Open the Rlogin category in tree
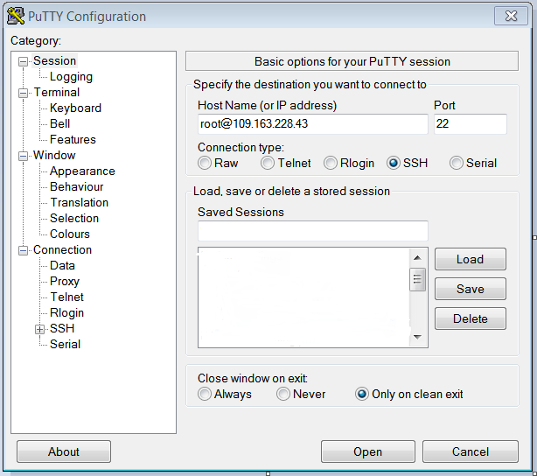The image size is (537, 476). pos(66,313)
